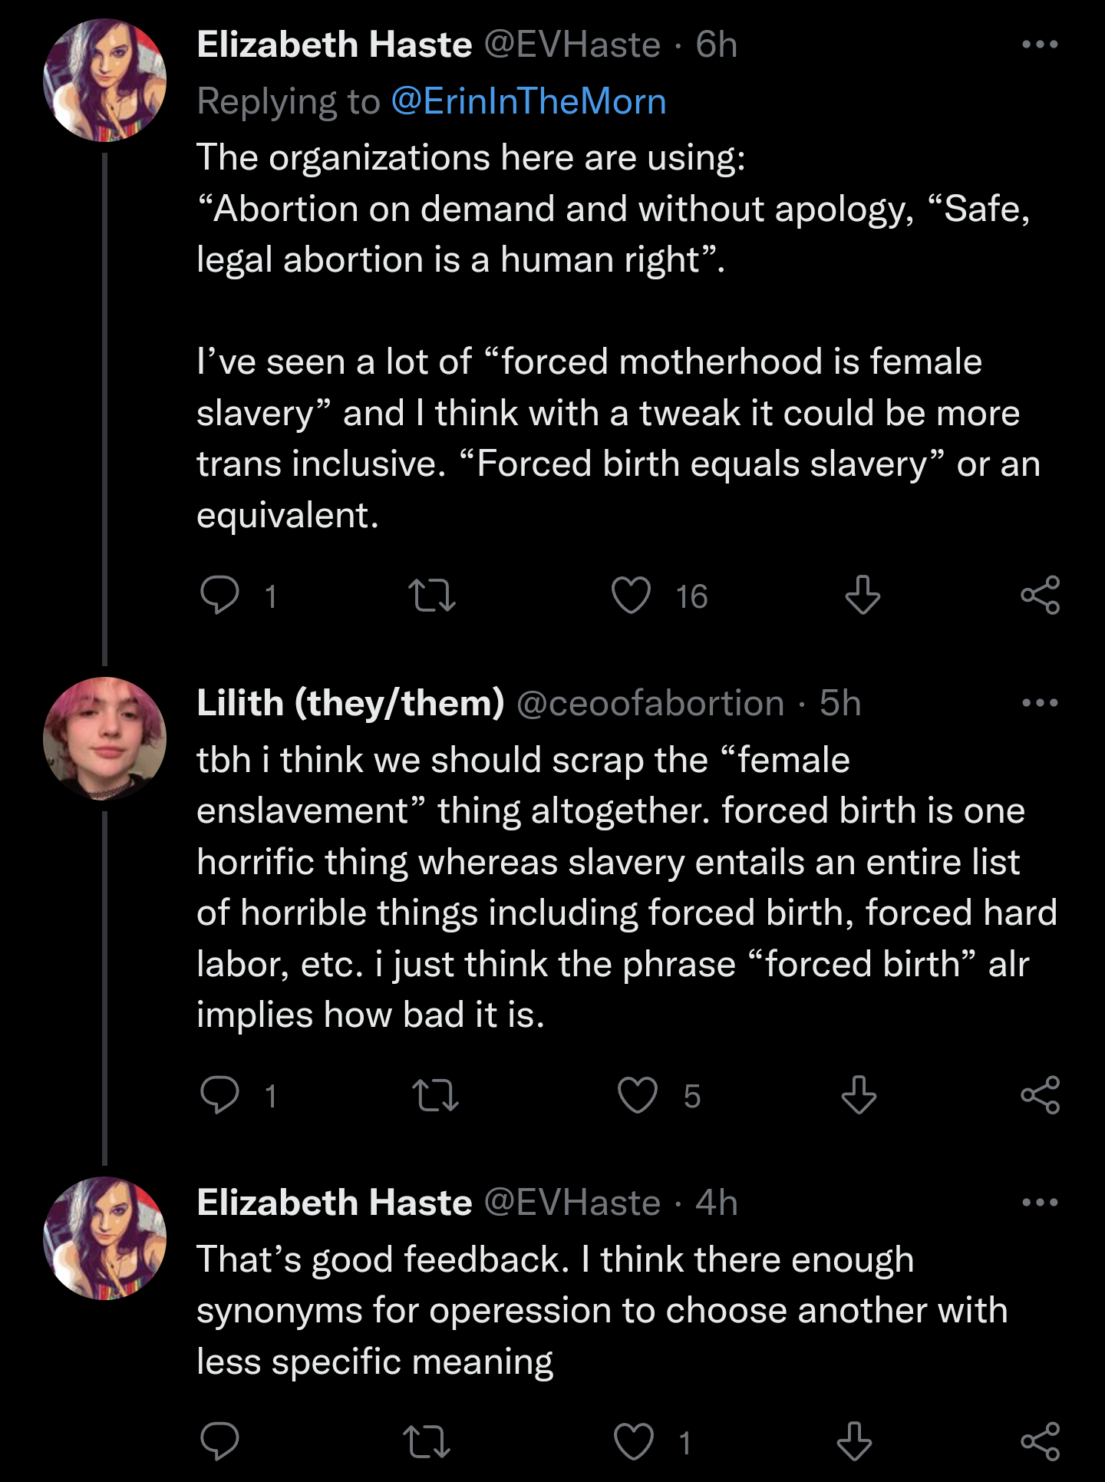Downvote Lilith's tweet
The height and width of the screenshot is (1482, 1105).
click(x=859, y=1095)
